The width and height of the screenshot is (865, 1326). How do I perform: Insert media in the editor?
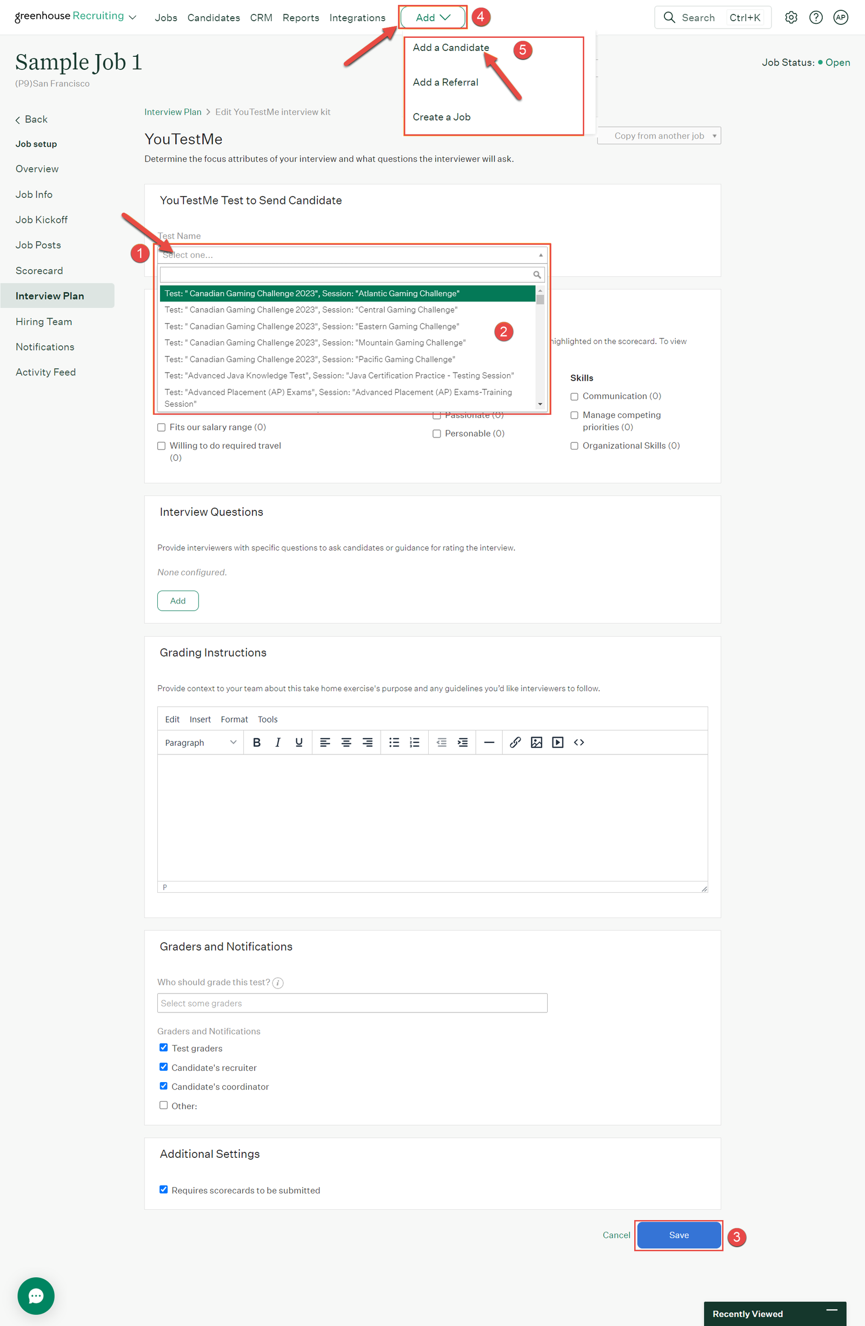557,742
